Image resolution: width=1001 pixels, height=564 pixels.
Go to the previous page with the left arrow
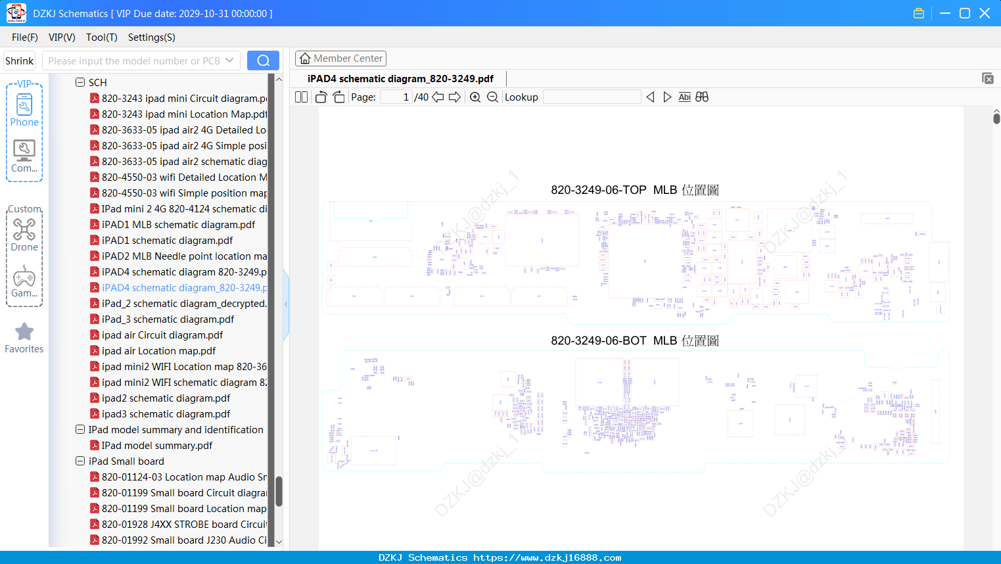[438, 97]
